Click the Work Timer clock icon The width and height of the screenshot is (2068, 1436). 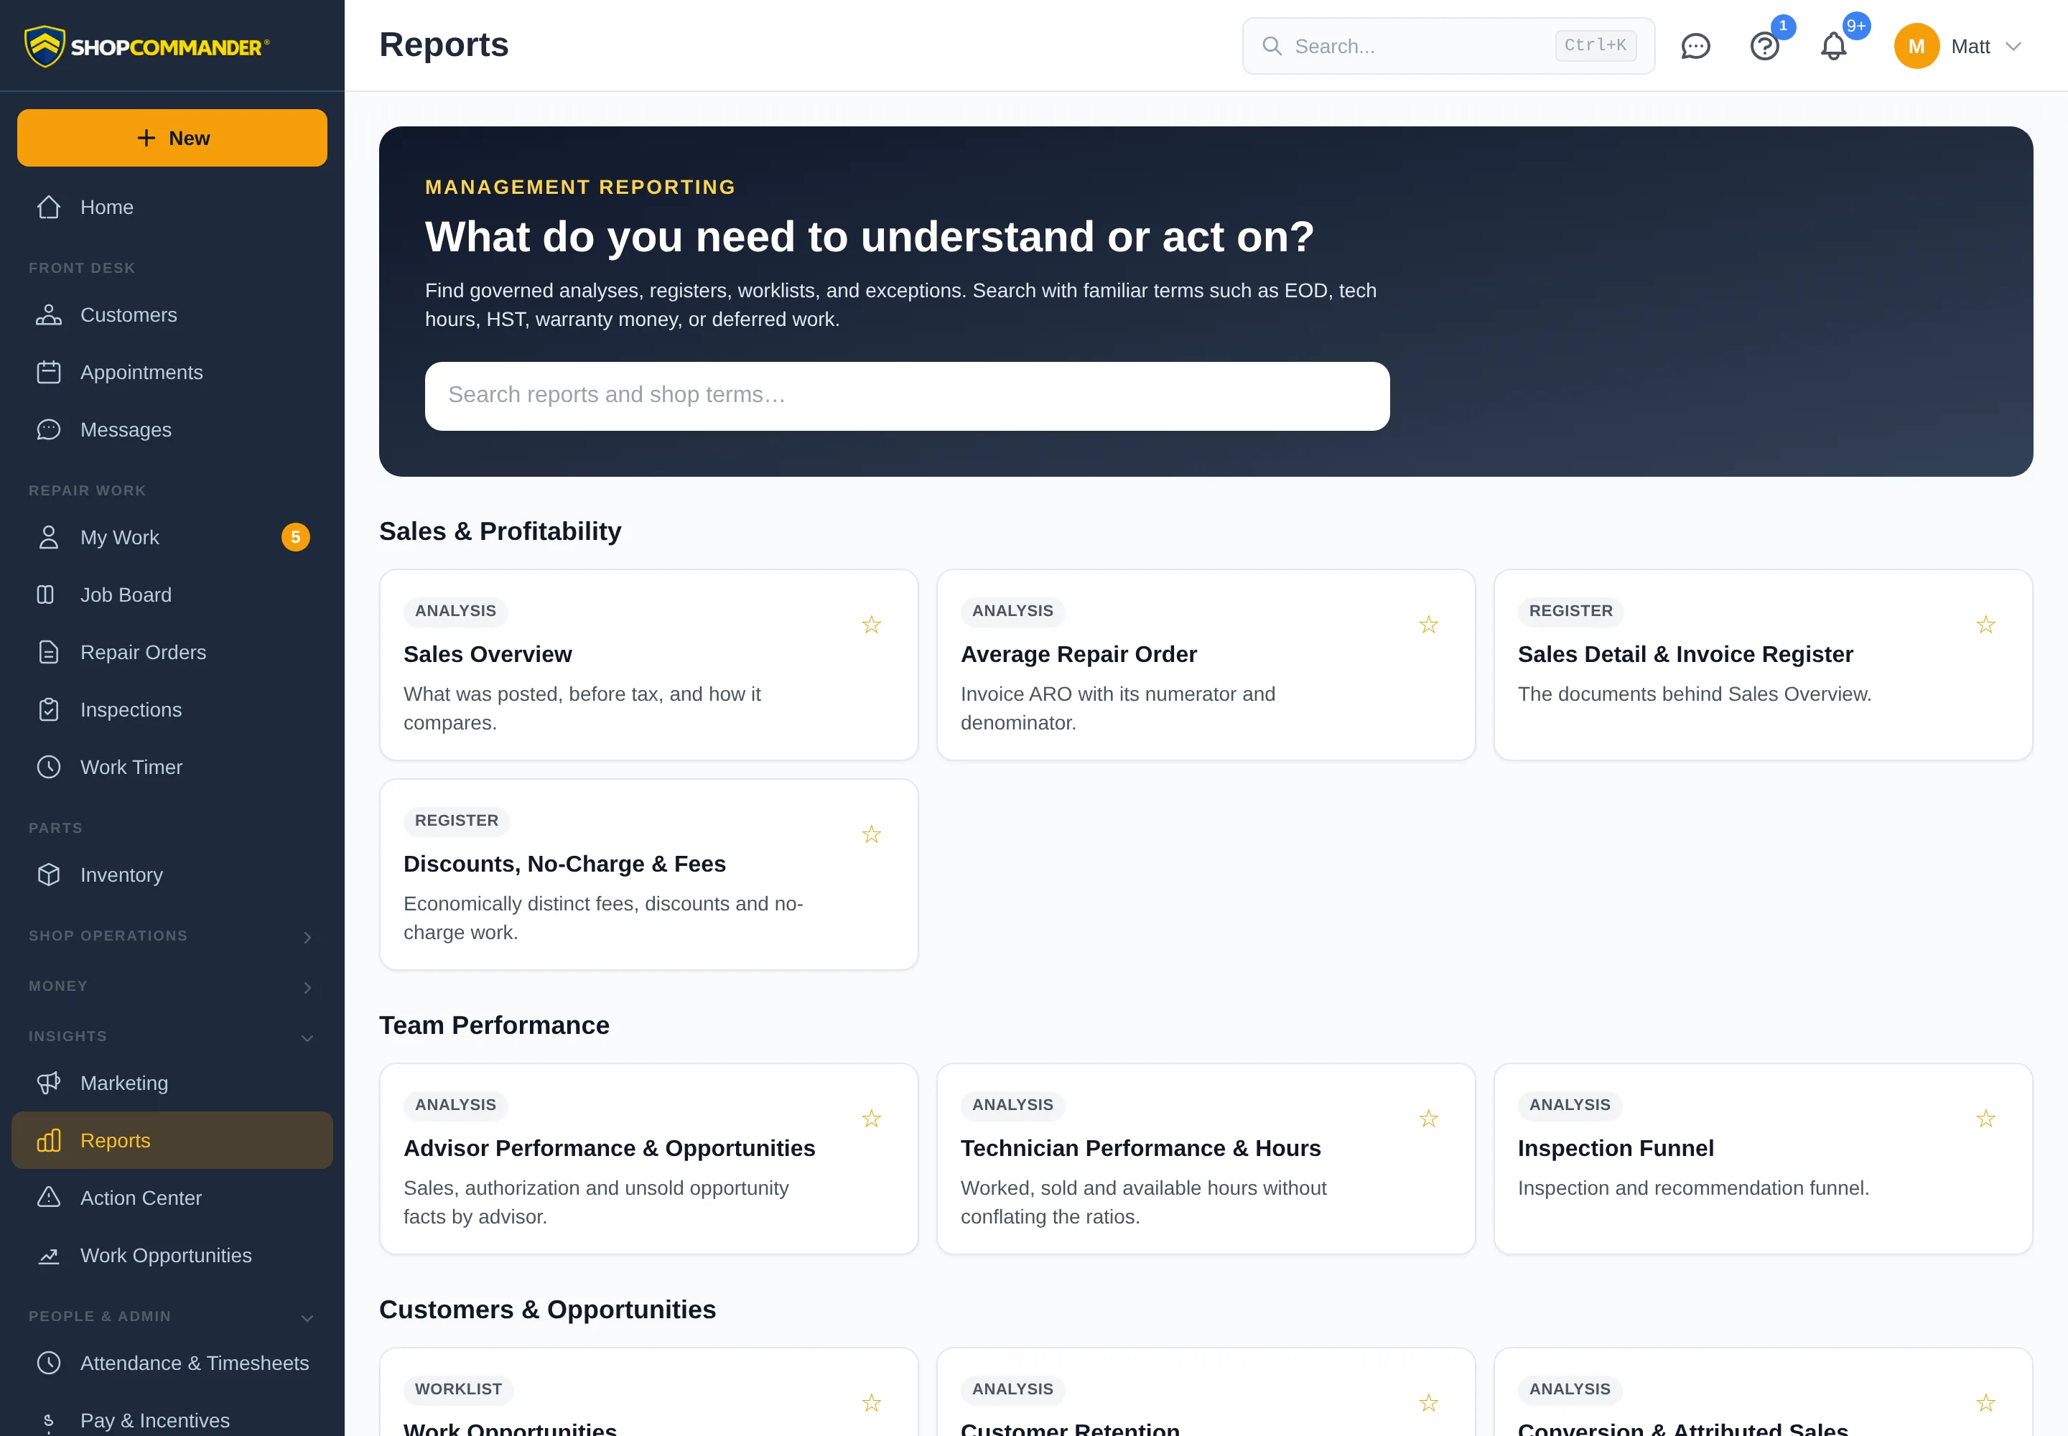coord(49,768)
